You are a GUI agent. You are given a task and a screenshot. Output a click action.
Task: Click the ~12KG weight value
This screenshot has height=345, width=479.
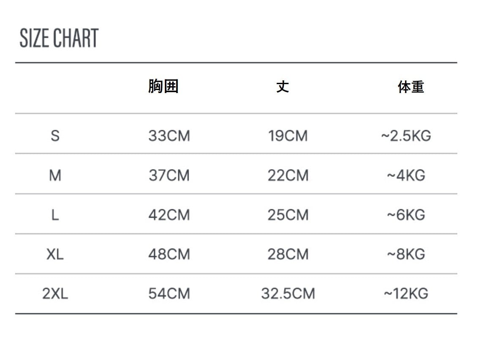coord(406,293)
